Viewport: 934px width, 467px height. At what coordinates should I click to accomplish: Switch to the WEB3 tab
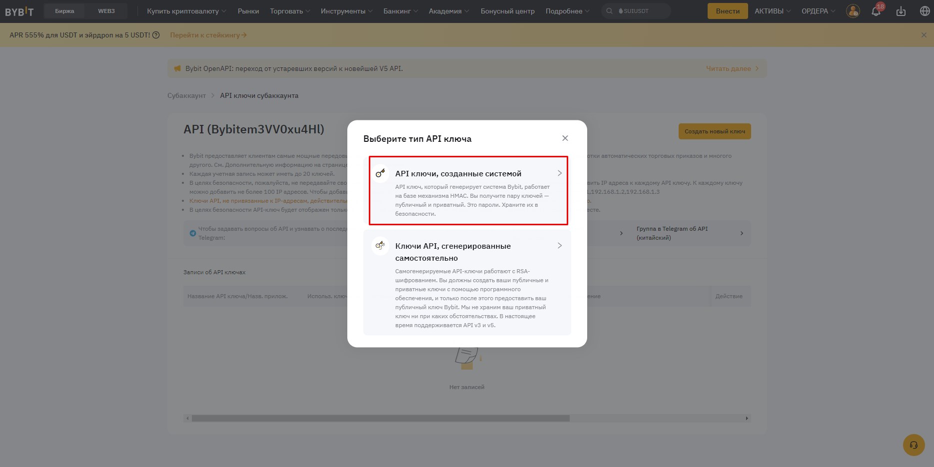tap(106, 11)
